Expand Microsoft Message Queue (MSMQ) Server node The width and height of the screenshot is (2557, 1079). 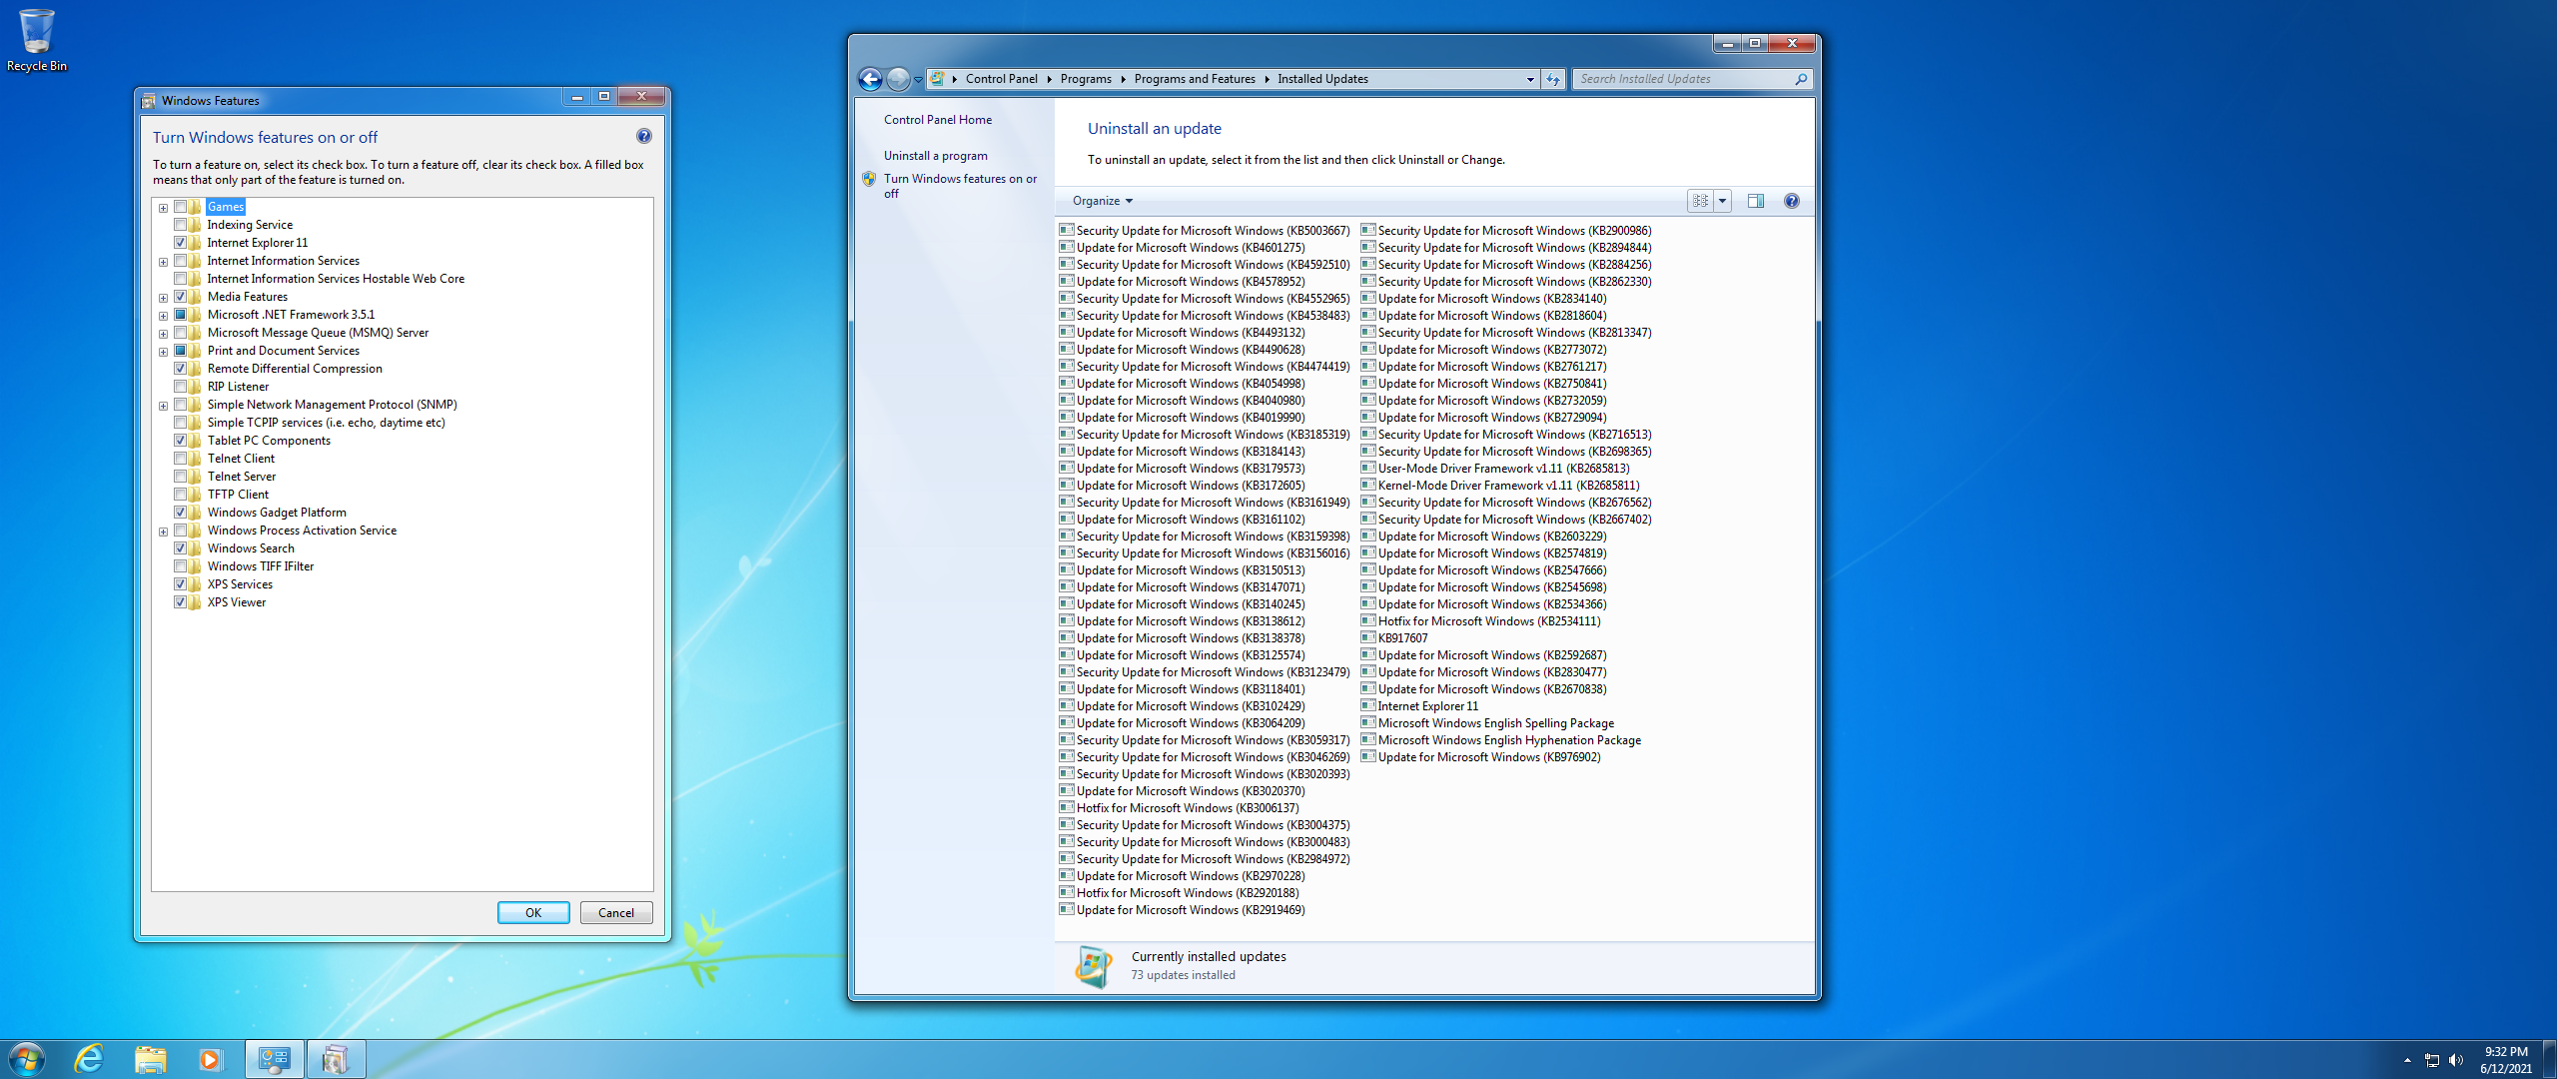(163, 334)
